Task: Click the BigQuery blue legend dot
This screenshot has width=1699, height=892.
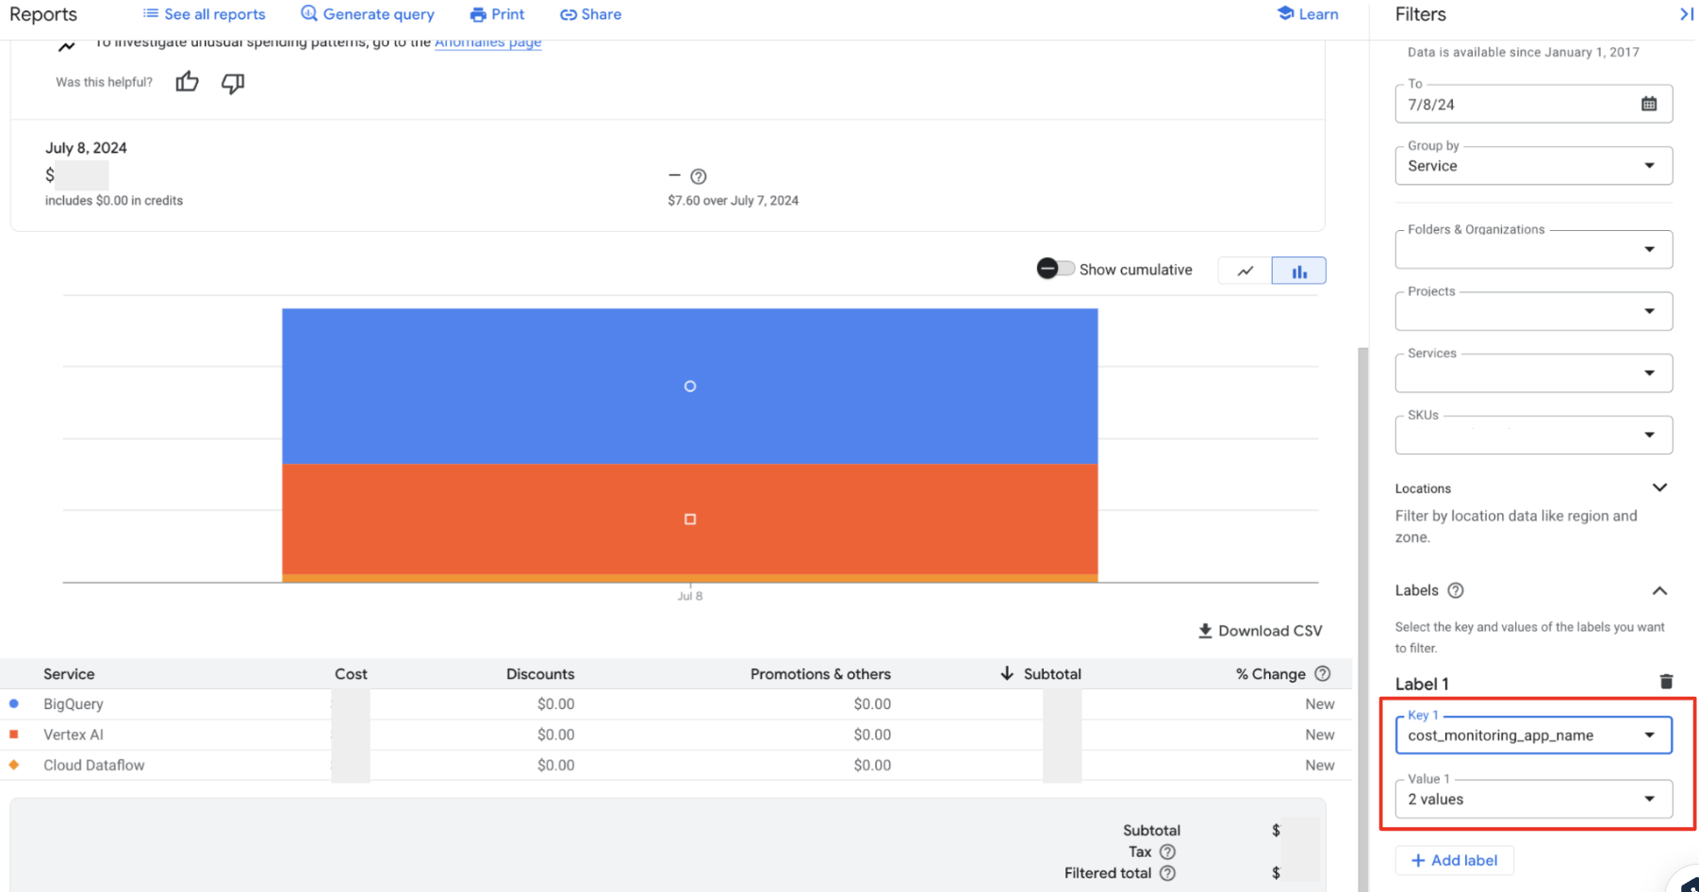Action: (x=14, y=703)
